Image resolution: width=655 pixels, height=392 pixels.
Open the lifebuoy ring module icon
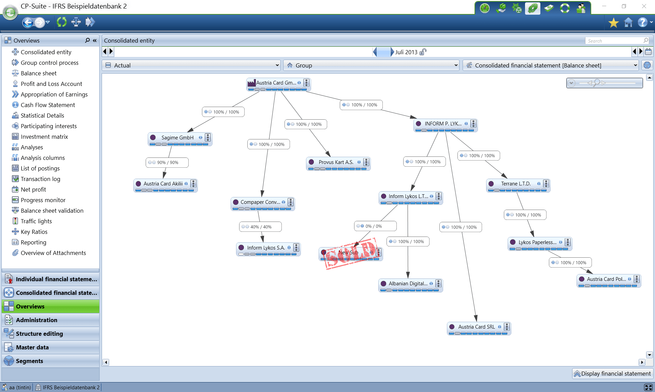click(565, 8)
